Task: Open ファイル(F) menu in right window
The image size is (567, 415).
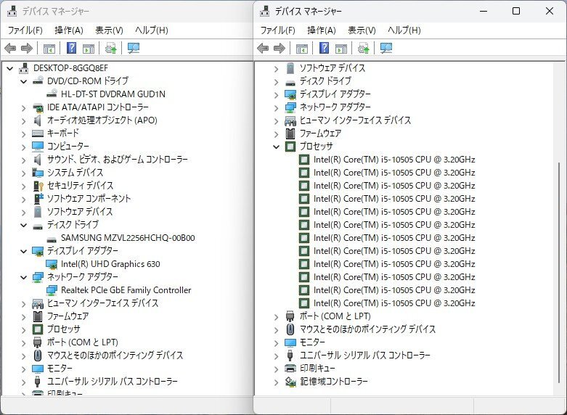Action: click(278, 30)
